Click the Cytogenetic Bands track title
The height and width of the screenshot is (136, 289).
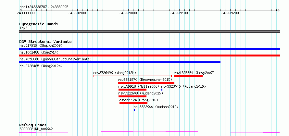pyautogui.click(x=39, y=24)
